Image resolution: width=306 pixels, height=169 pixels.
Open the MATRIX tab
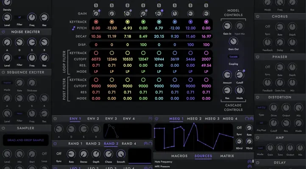coord(227,156)
